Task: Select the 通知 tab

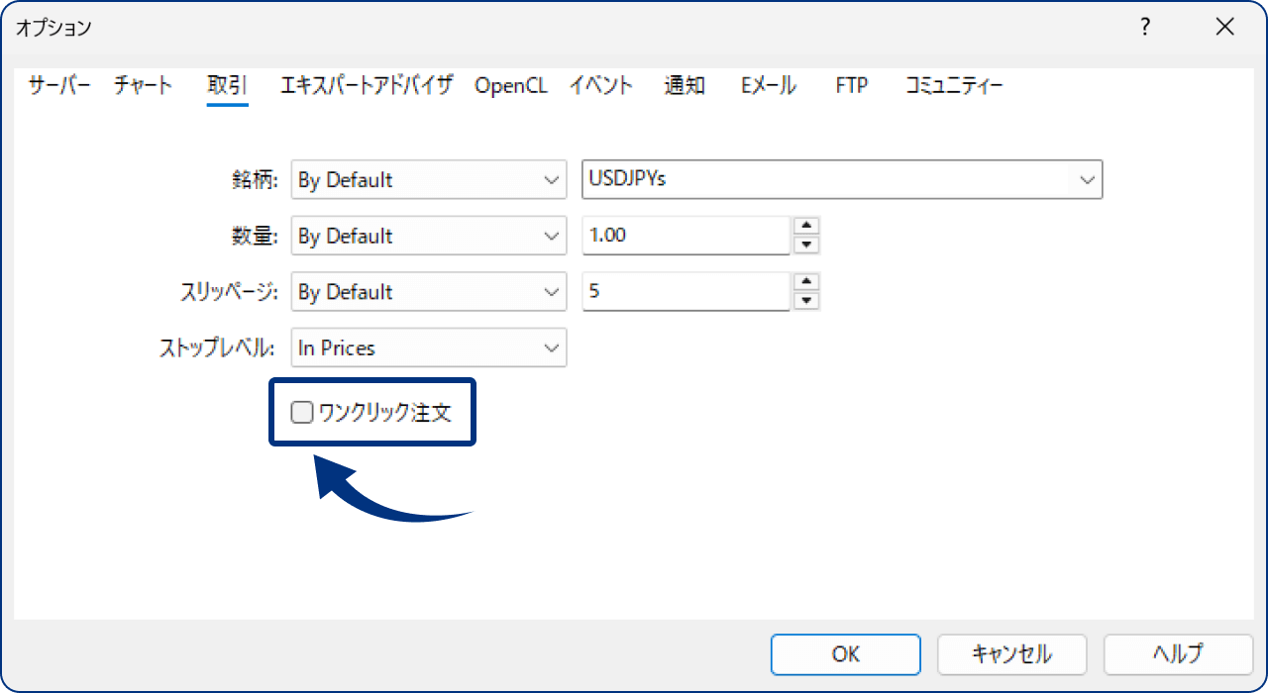Action: [x=684, y=86]
